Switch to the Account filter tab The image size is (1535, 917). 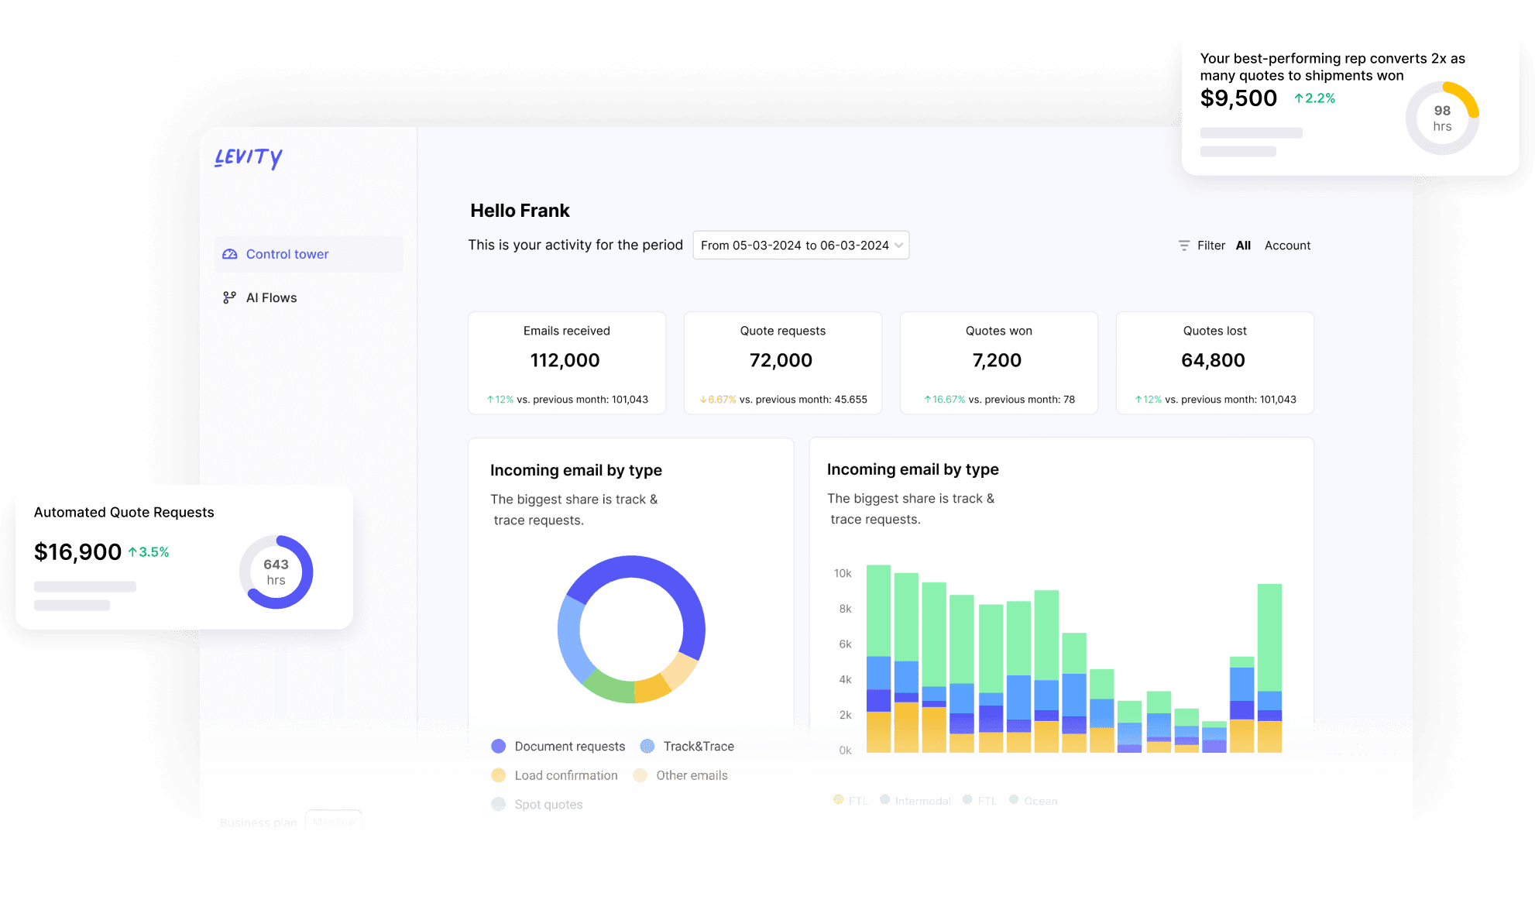point(1287,246)
